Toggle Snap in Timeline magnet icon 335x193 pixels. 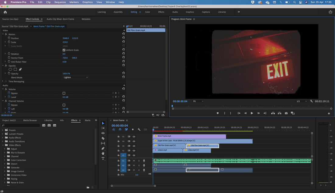point(120,130)
